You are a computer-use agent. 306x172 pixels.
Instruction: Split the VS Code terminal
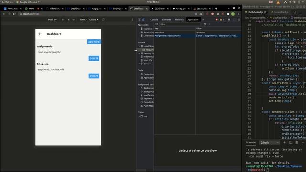pos(291,143)
